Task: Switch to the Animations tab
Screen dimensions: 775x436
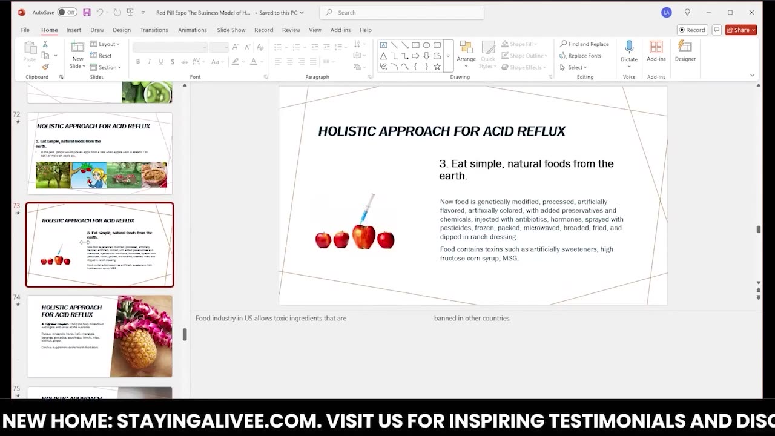Action: (193, 30)
